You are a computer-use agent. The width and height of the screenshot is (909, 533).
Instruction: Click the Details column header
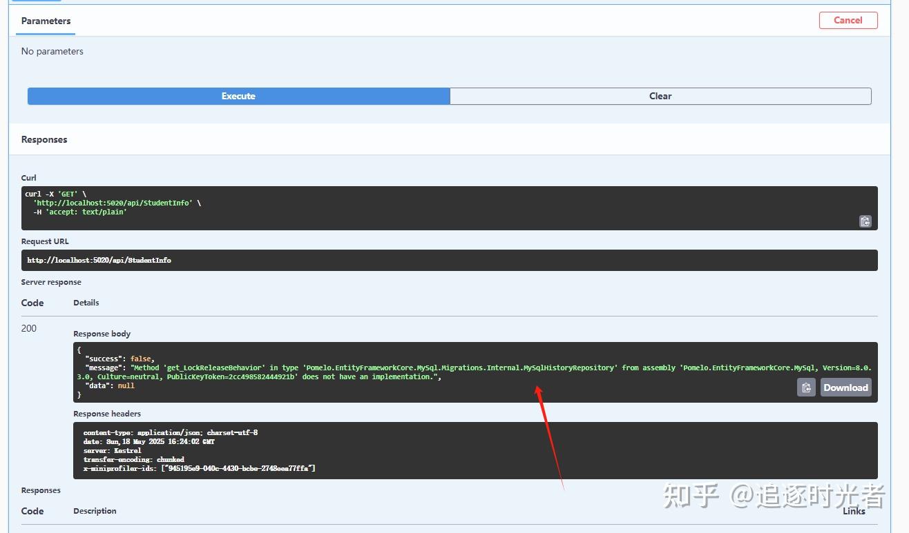[x=86, y=302]
